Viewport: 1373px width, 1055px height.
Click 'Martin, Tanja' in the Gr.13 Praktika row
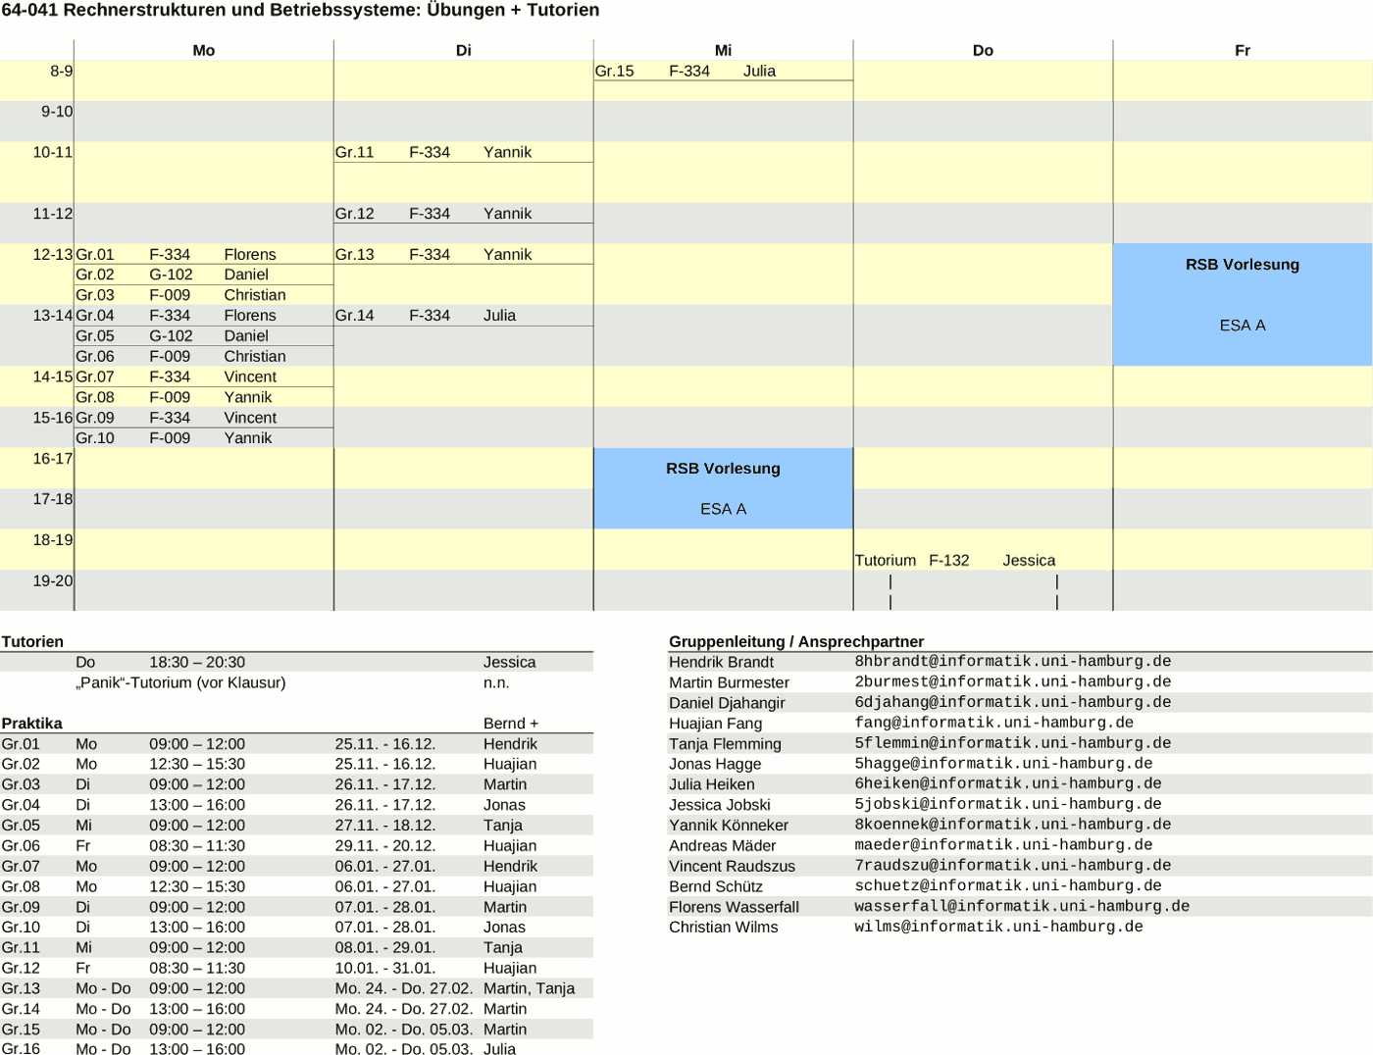click(x=530, y=988)
